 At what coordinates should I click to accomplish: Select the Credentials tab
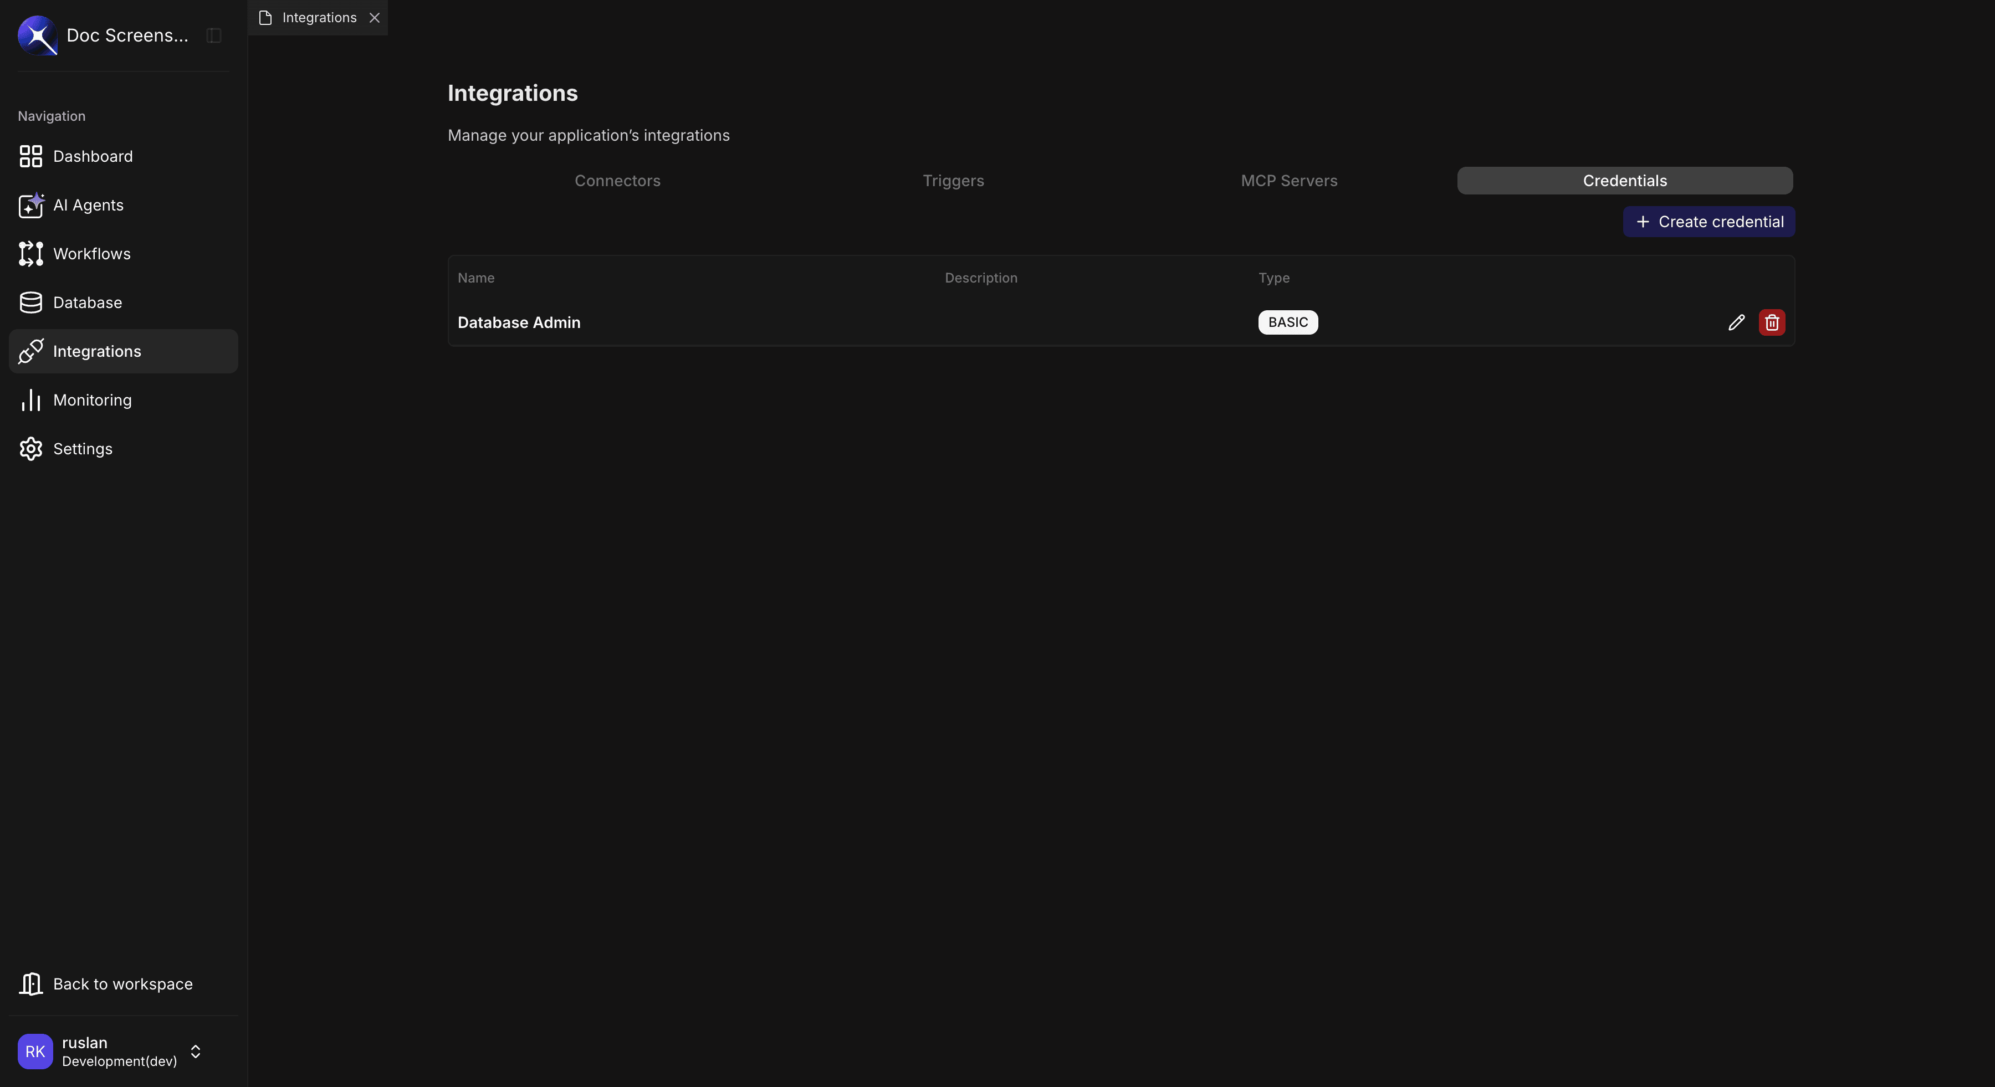1624,181
